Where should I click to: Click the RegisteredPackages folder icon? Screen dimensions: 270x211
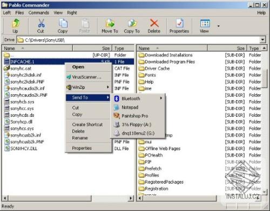[141, 182]
